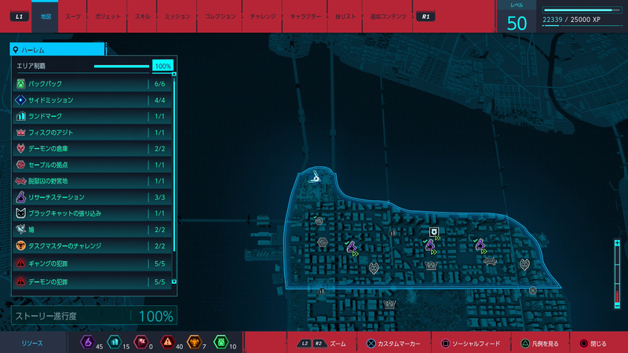The image size is (628, 353).
Task: Click the green backpack token resource icon
Action: (221, 342)
